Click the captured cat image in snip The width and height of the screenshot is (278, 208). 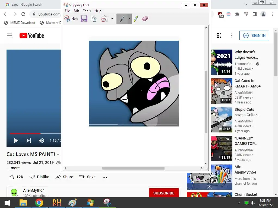(x=134, y=83)
